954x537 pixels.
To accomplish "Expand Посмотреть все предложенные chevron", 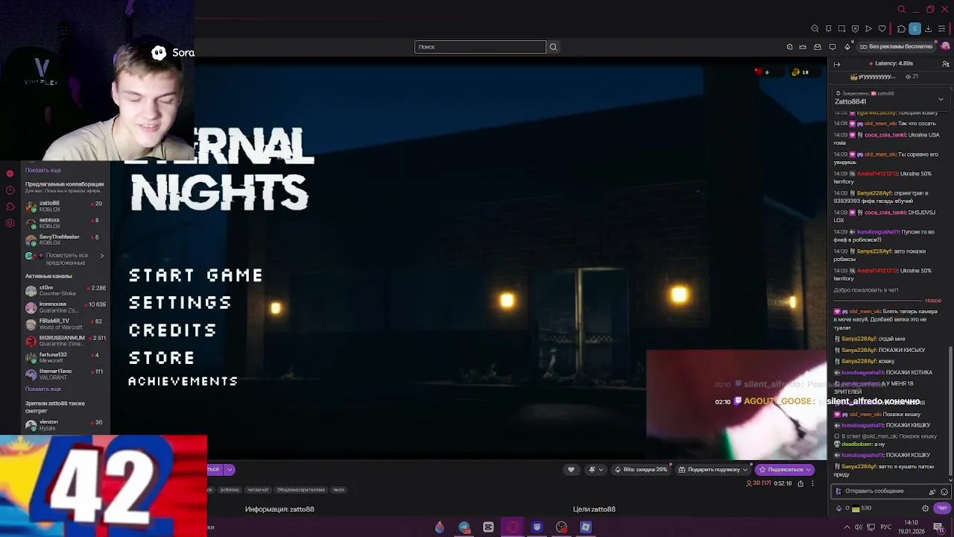I will point(102,256).
